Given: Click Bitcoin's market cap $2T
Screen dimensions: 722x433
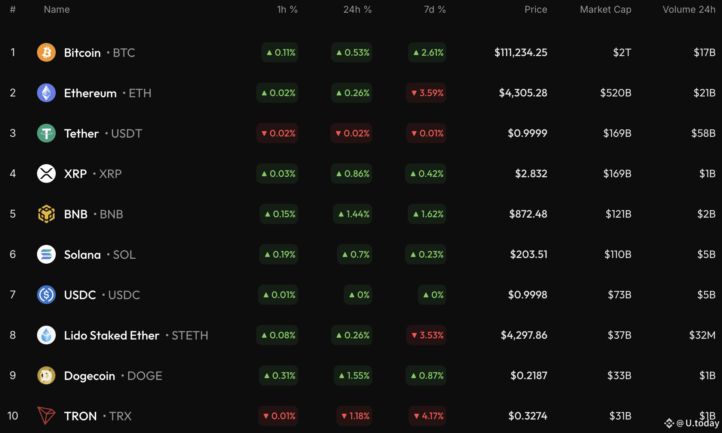Looking at the screenshot, I should pos(622,52).
